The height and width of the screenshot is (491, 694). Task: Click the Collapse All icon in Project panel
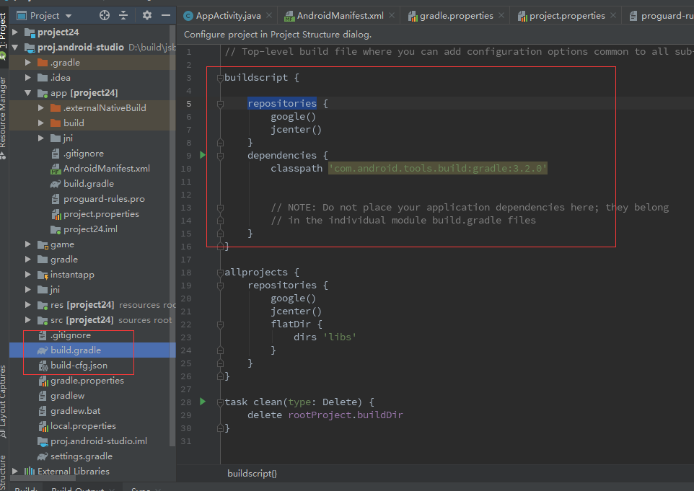point(123,15)
